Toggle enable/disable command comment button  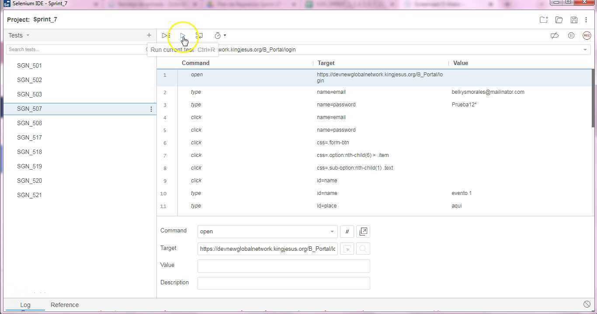coord(347,232)
